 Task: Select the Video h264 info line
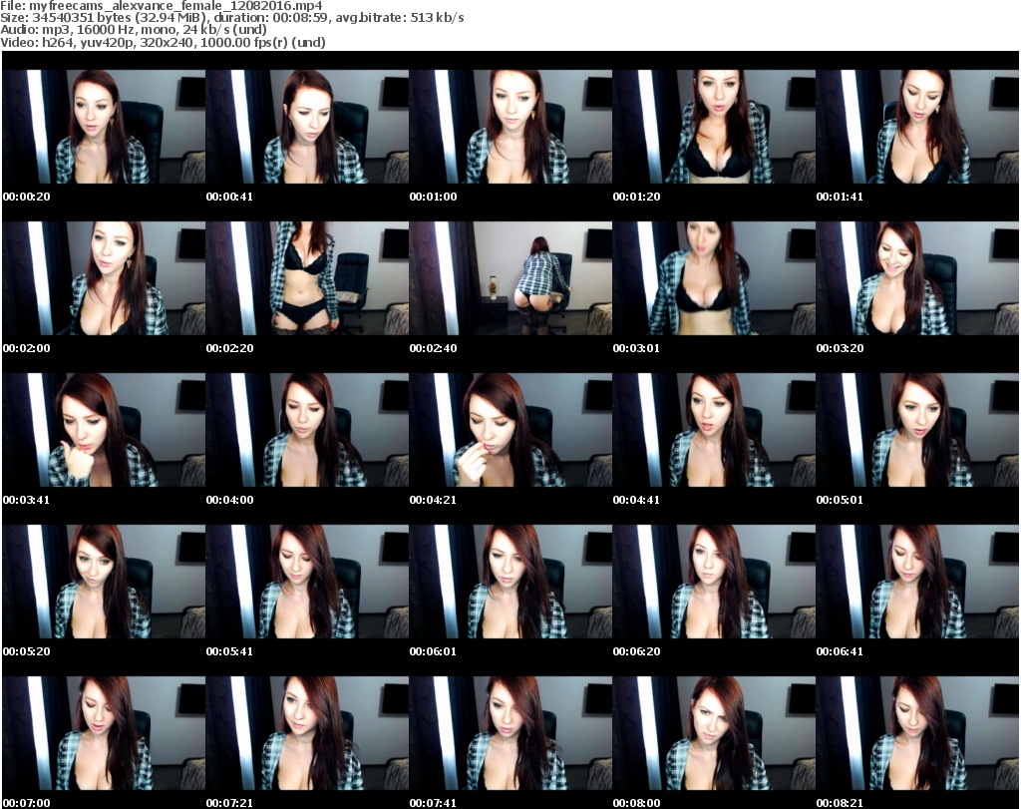pos(163,42)
